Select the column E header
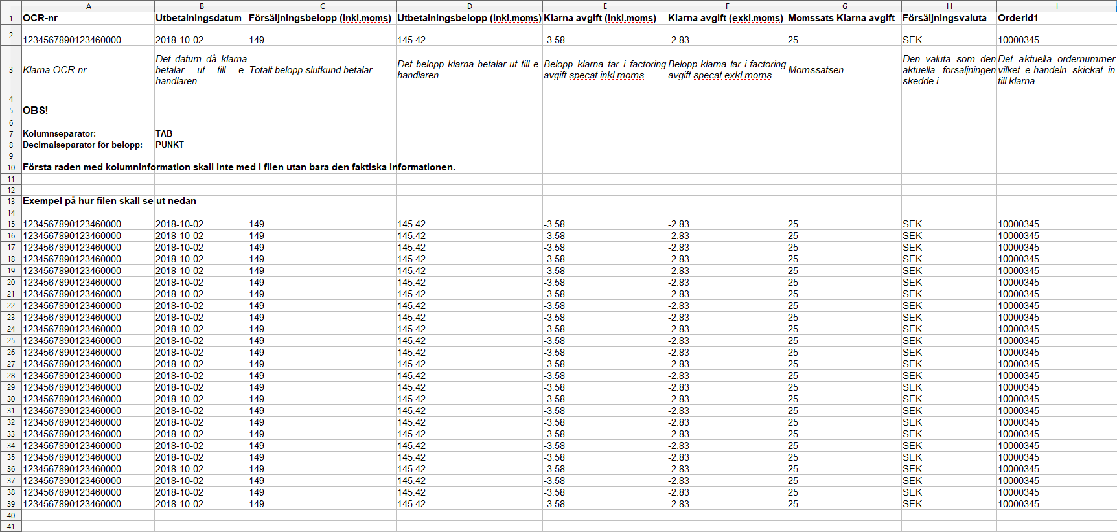Screen dimensions: 1117x532 tap(605, 6)
